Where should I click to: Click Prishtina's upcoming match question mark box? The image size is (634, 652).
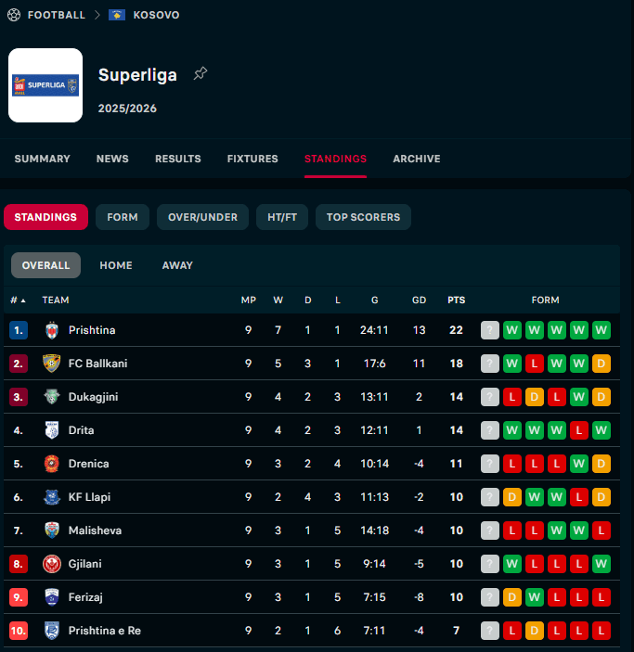click(490, 330)
